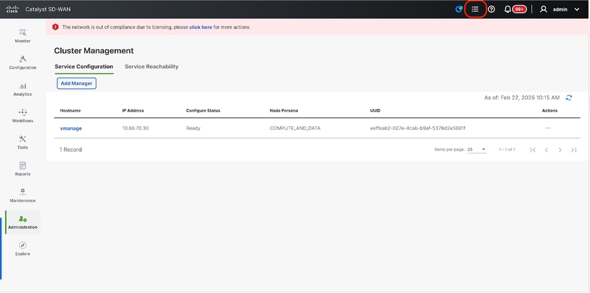Open the items per page dropdown

click(477, 150)
